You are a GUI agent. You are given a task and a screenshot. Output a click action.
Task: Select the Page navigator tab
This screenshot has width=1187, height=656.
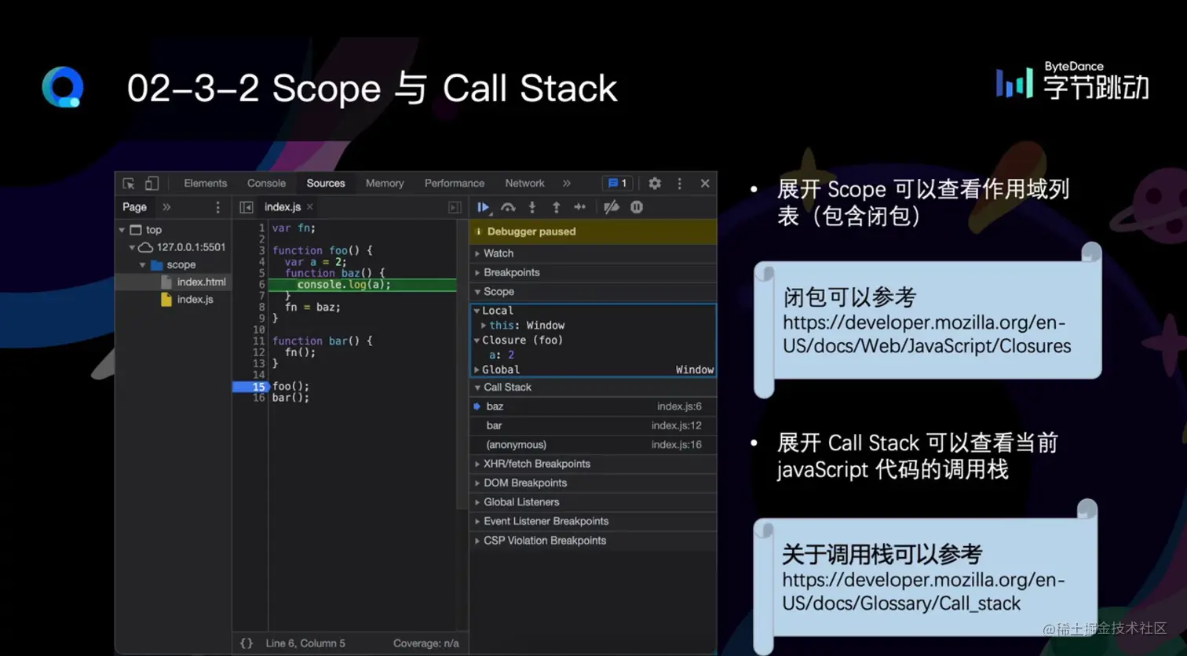(x=134, y=207)
